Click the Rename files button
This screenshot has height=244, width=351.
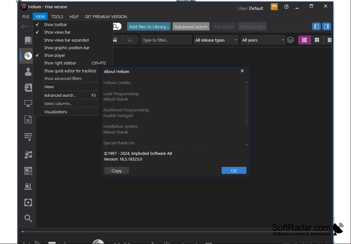(x=252, y=26)
